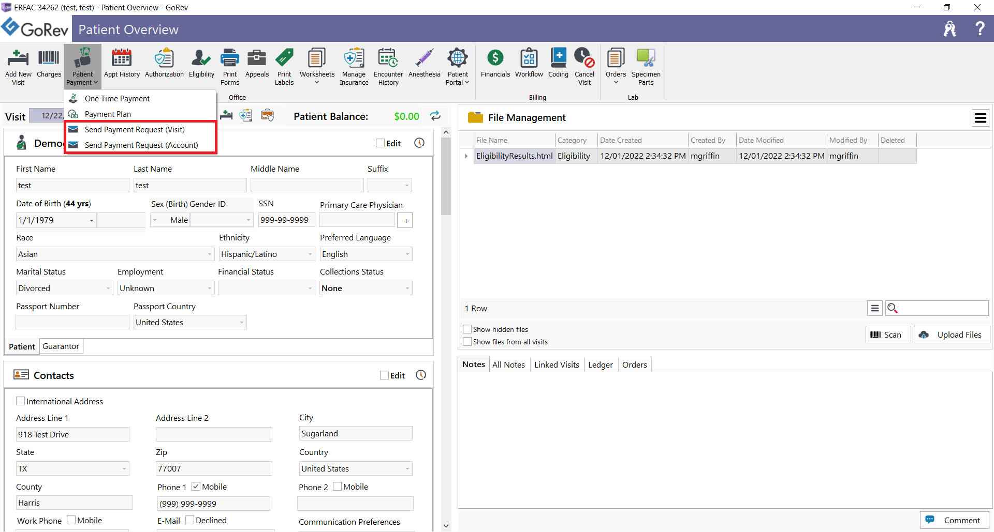This screenshot has height=532, width=994.
Task: Switch to the Ledger tab
Action: [x=601, y=364]
